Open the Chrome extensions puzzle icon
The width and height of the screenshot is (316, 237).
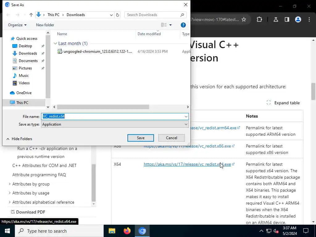point(259,19)
